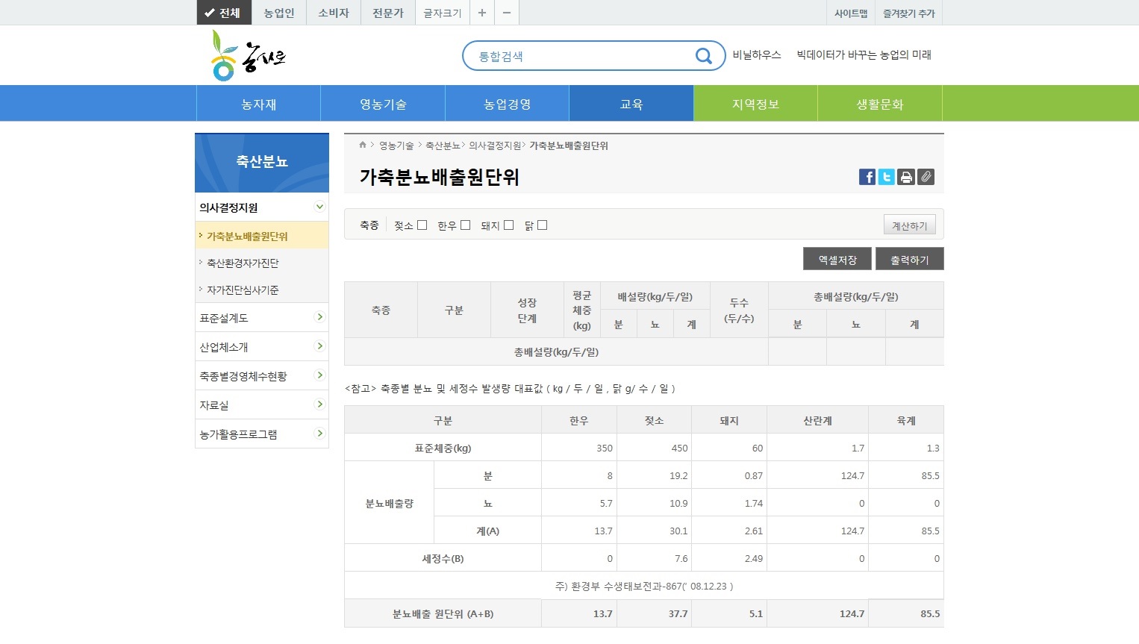Open the 농업경영 main menu
The height and width of the screenshot is (644, 1139).
point(508,104)
